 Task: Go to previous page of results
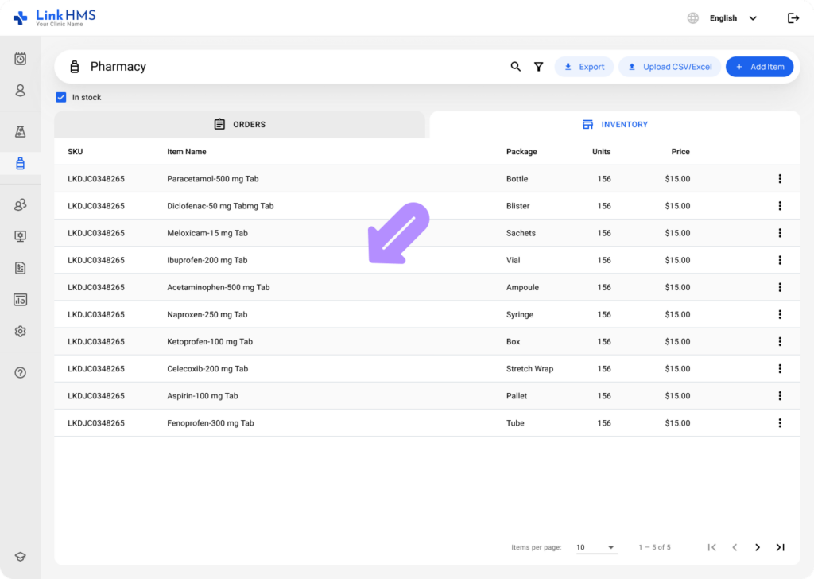(x=735, y=547)
